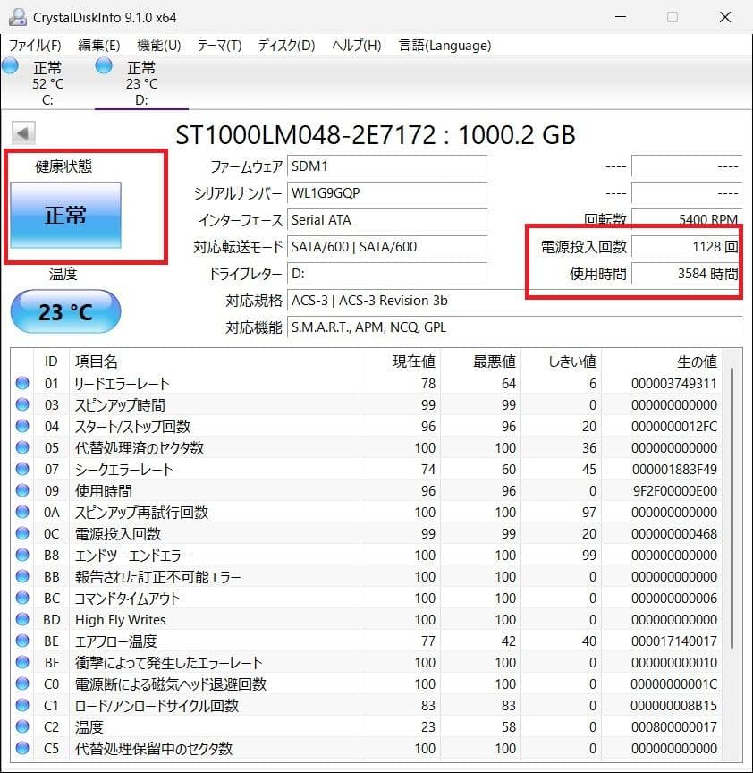Click status orb of row BF 衝撃エラーレート
This screenshot has height=773, width=753.
pos(22,662)
